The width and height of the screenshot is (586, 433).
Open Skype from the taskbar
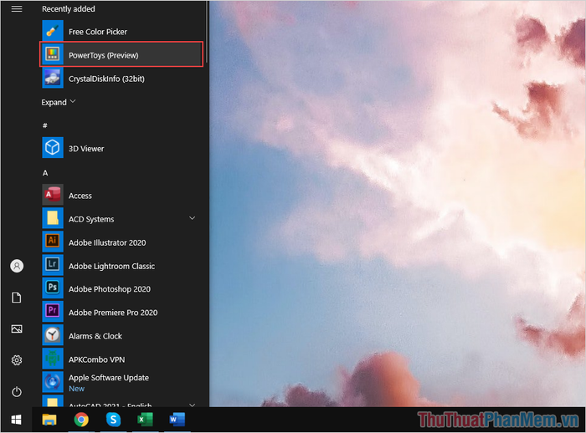pyautogui.click(x=113, y=420)
